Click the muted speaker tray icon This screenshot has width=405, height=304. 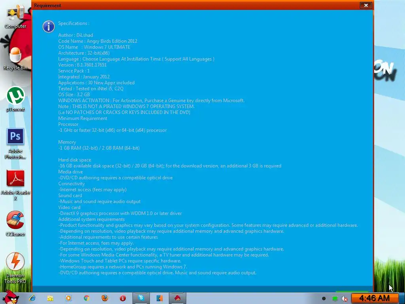coord(344,298)
